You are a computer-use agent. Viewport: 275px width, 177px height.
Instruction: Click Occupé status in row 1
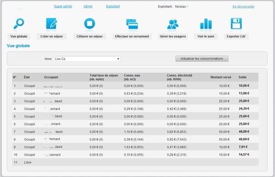30,86
